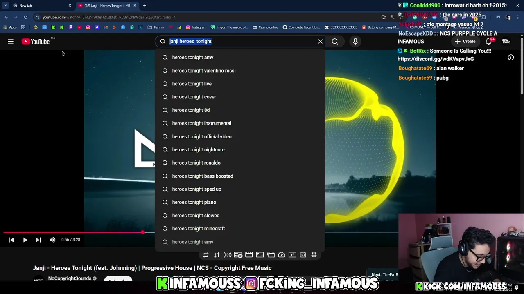Open the 333333333333333 bookmark
This screenshot has width=524, height=294.
tap(341, 27)
